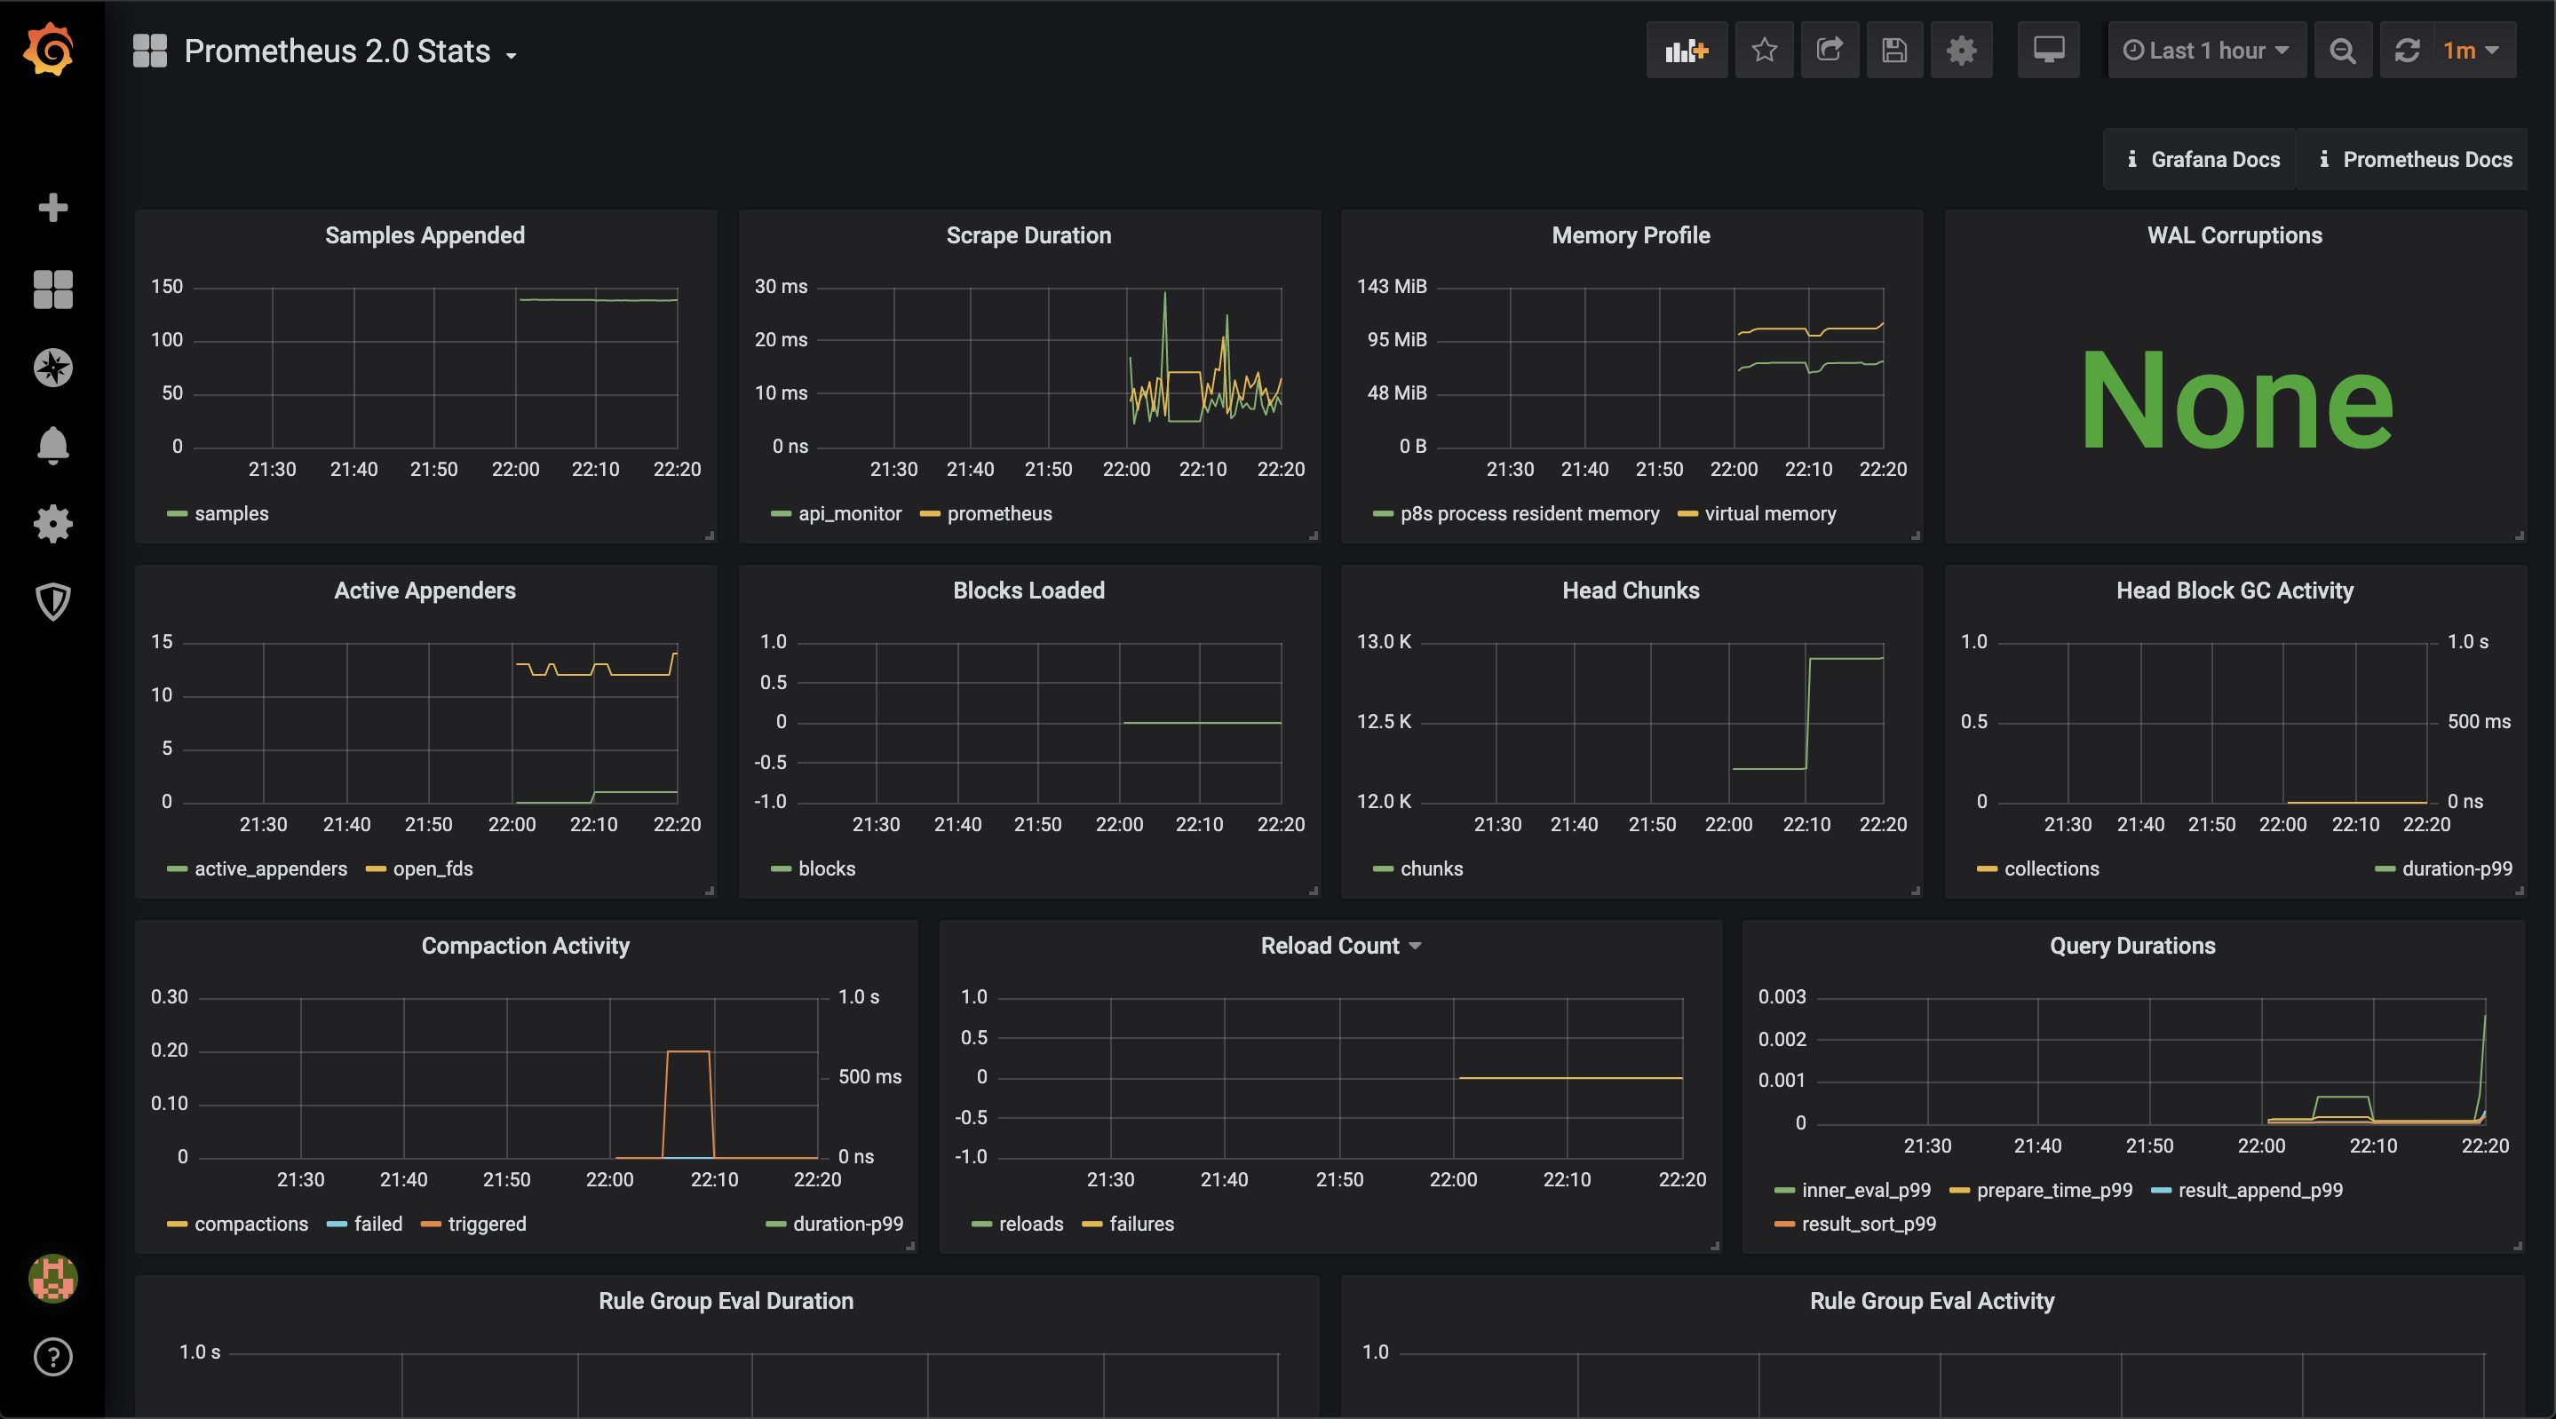2556x1419 pixels.
Task: Refresh the dashboard now
Action: point(2407,50)
